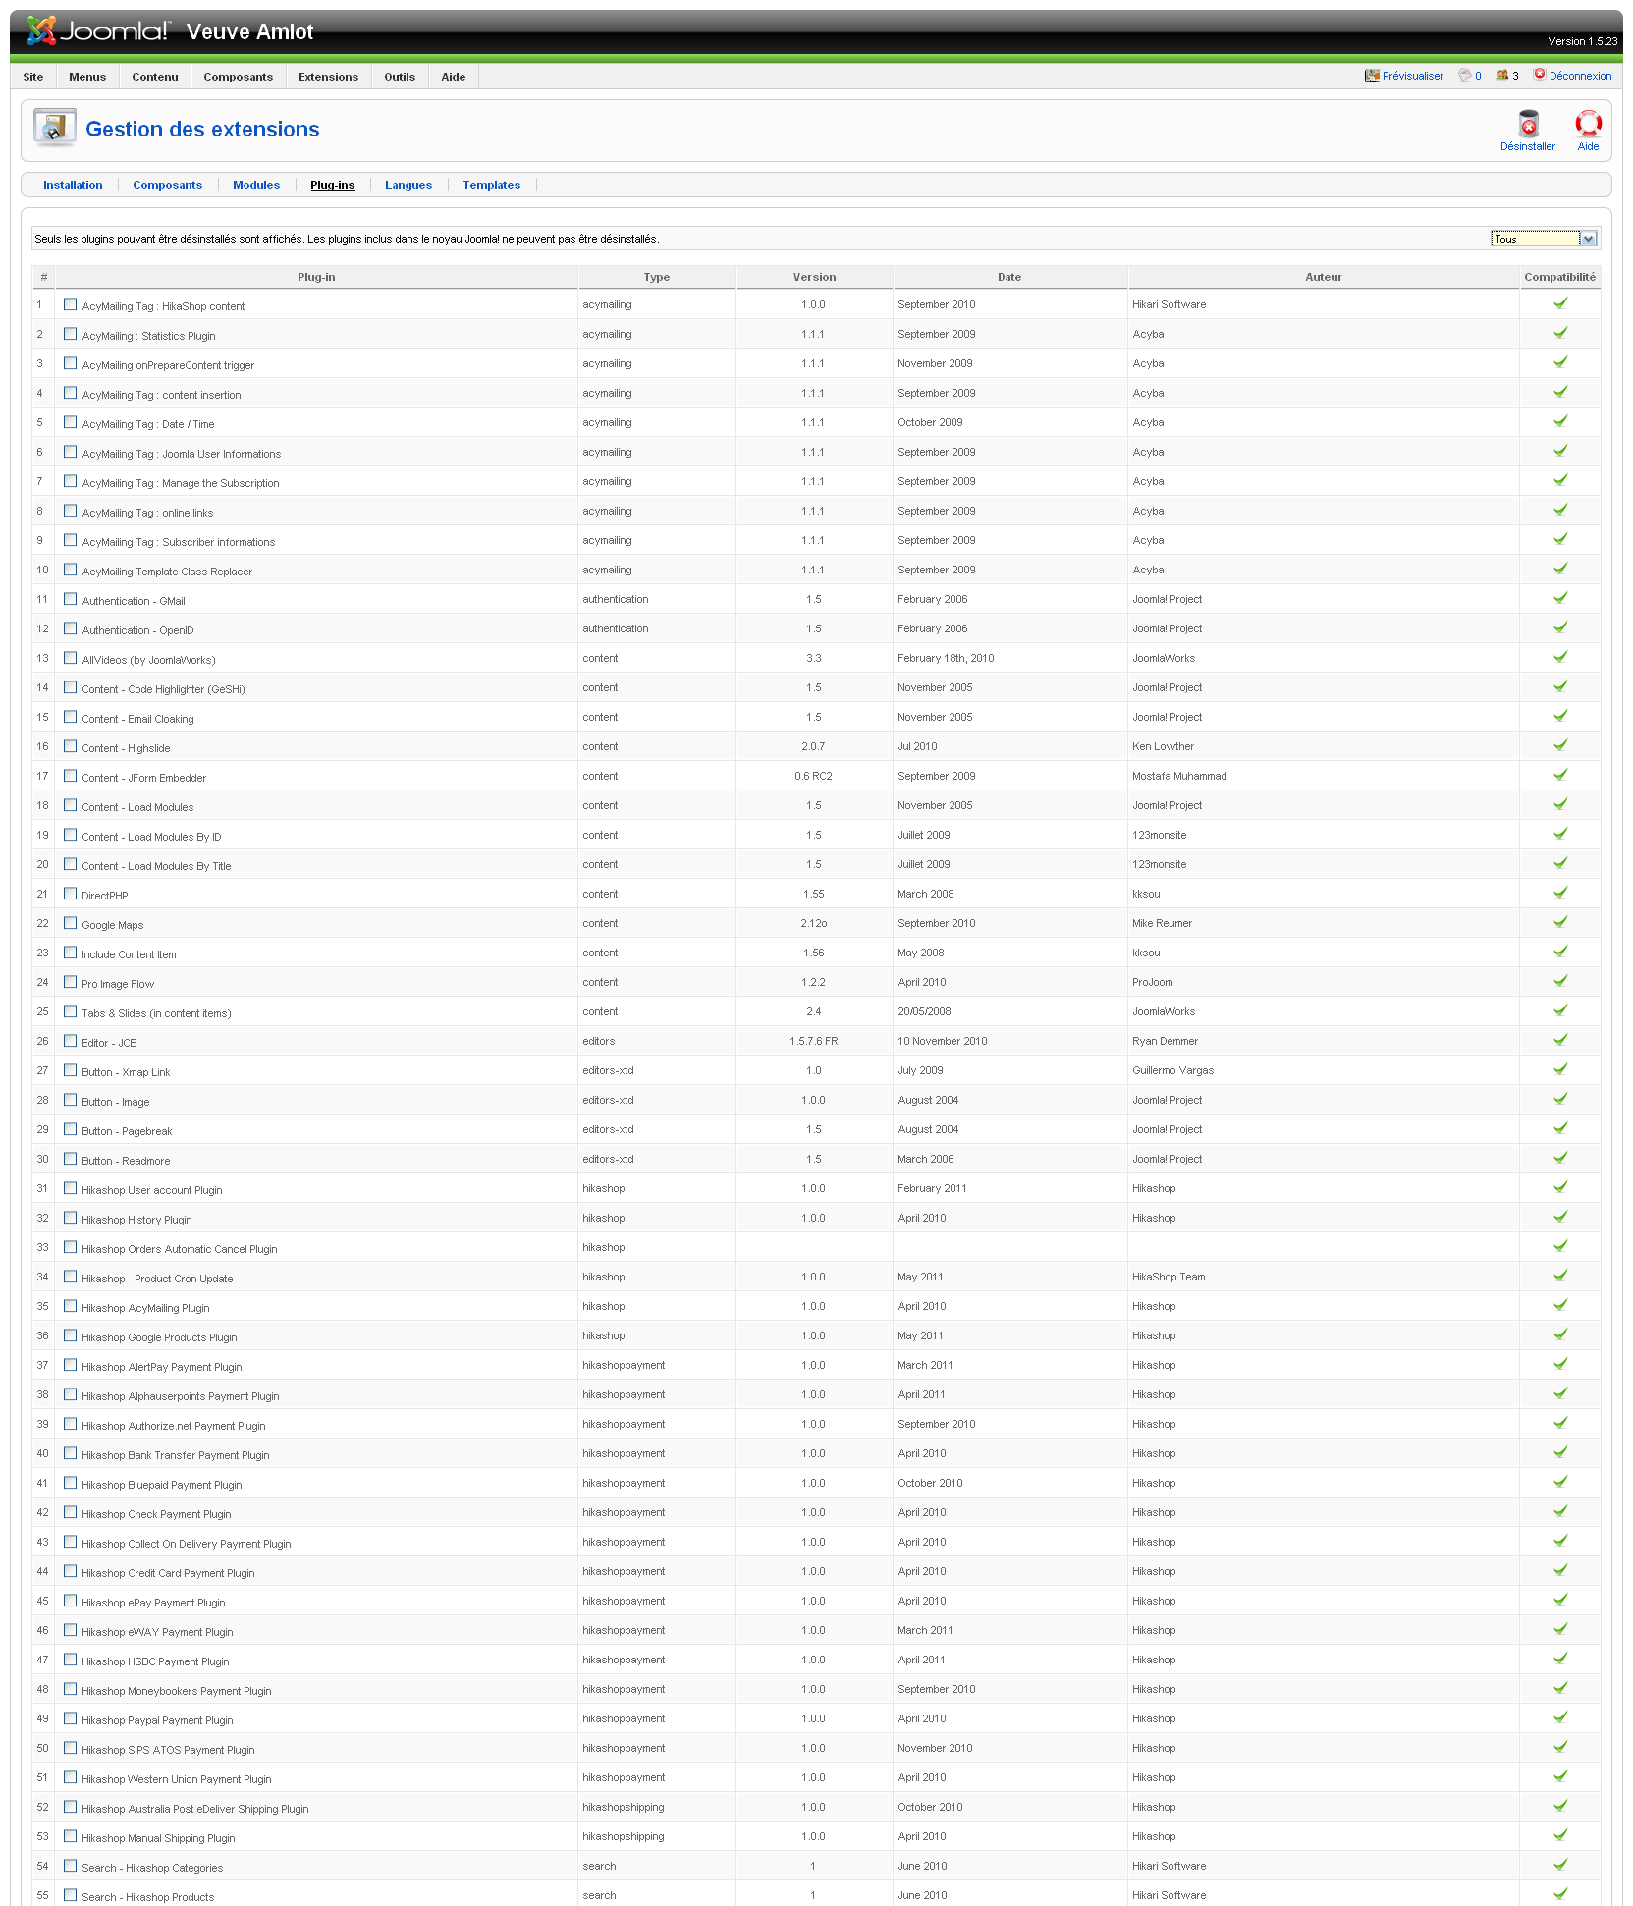Click compatibility checkmark for Pro Image Flow

coord(1560,981)
